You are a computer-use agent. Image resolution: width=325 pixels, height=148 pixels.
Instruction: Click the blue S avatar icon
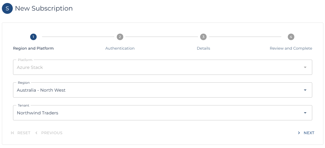coord(7,8)
